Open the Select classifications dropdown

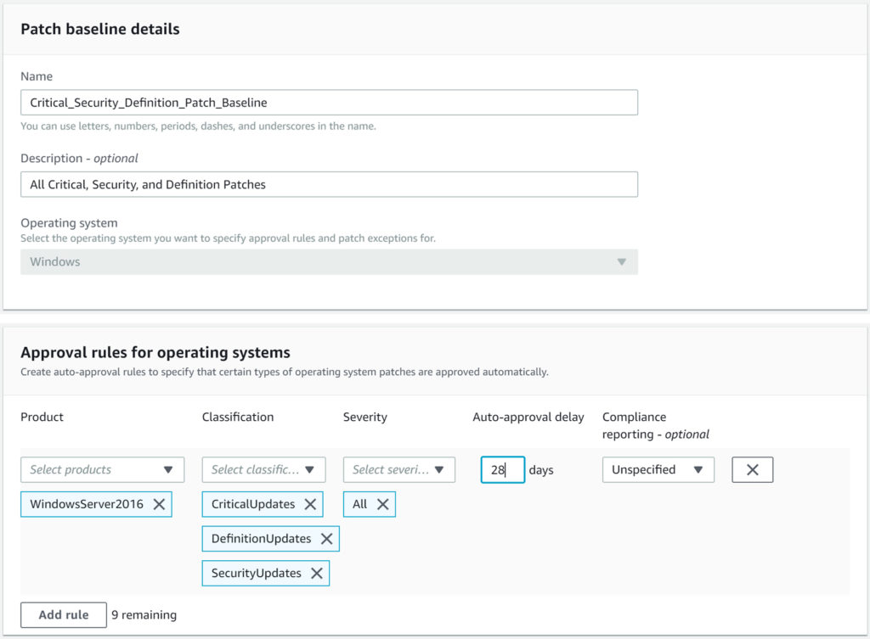[263, 469]
